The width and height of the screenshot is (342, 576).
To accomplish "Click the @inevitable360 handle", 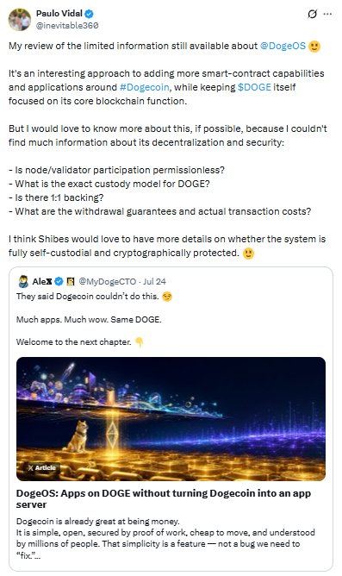I will tap(67, 25).
